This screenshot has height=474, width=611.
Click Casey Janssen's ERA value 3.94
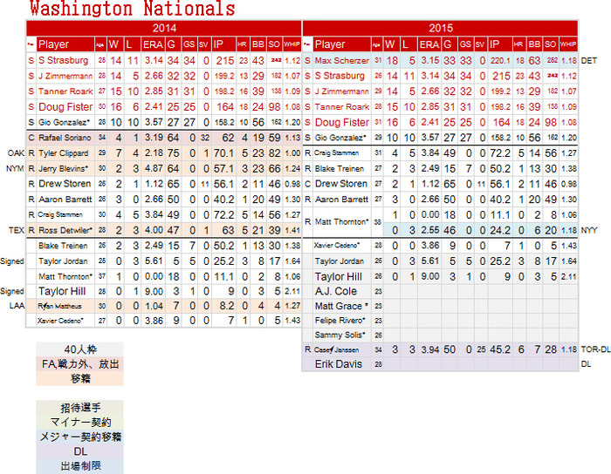coord(429,349)
